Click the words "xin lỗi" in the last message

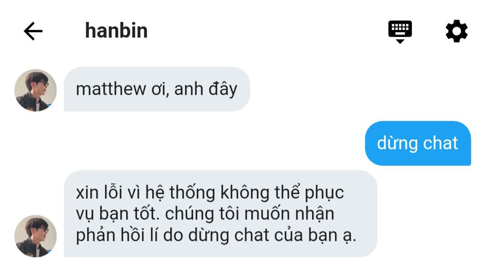point(100,192)
